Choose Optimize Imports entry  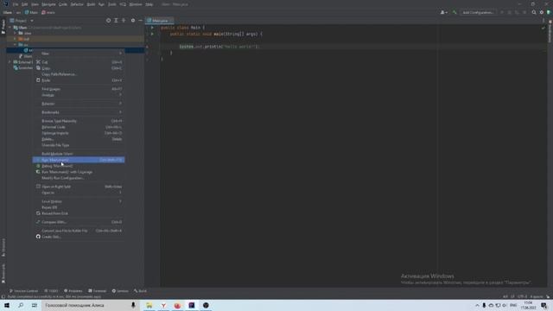(x=79, y=133)
